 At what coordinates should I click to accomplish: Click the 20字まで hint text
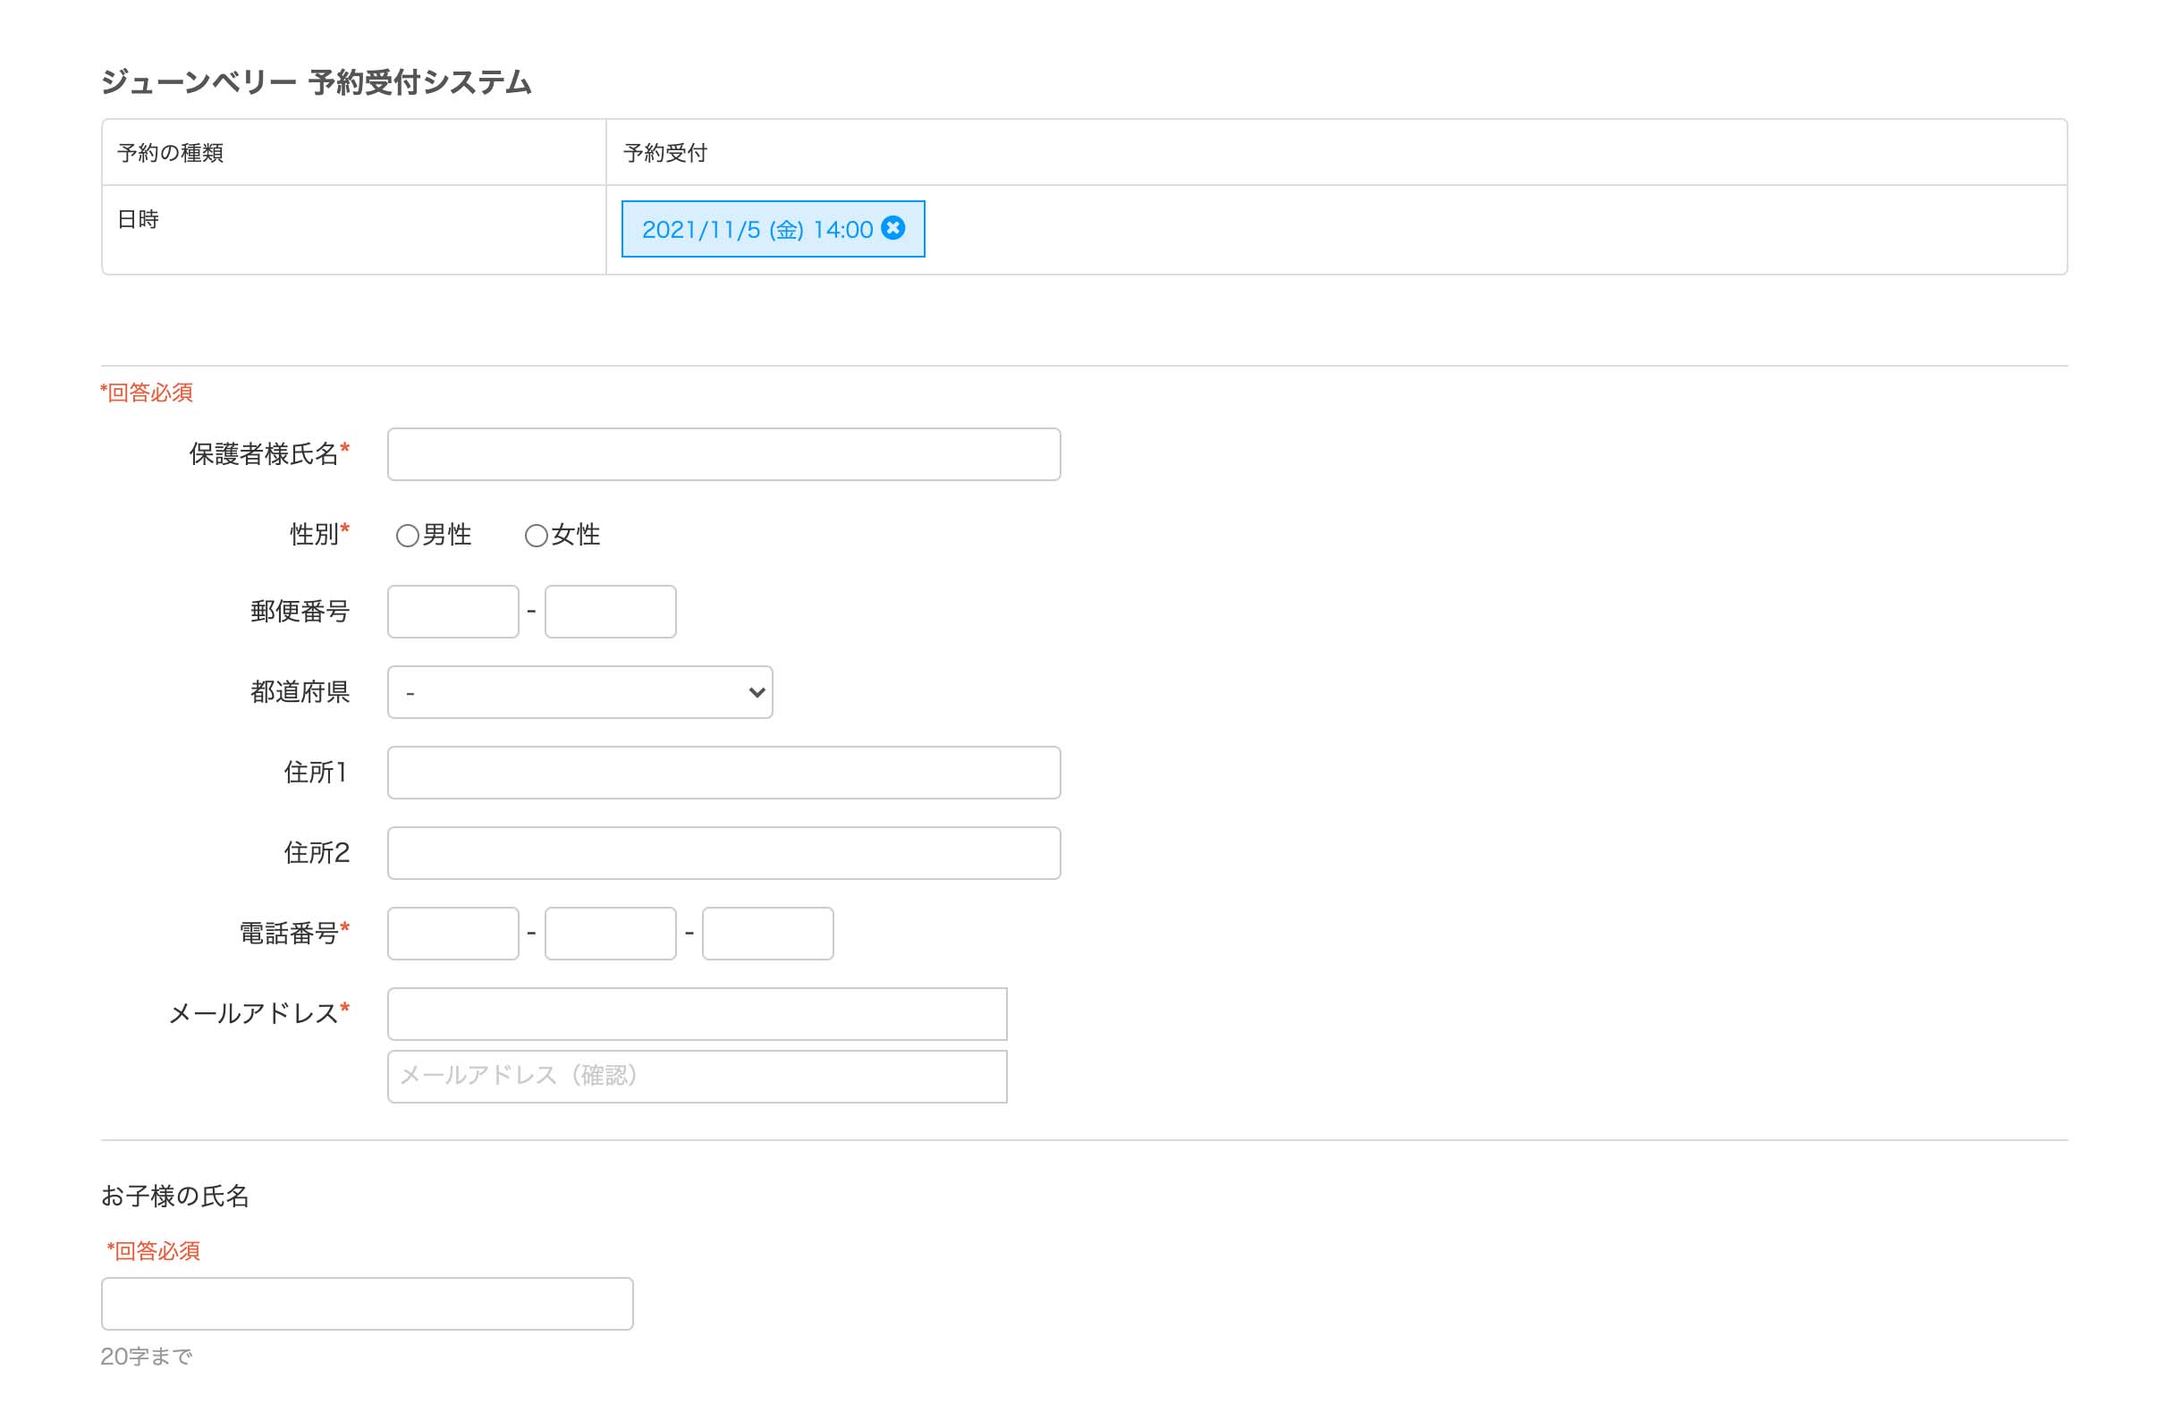pos(147,1357)
